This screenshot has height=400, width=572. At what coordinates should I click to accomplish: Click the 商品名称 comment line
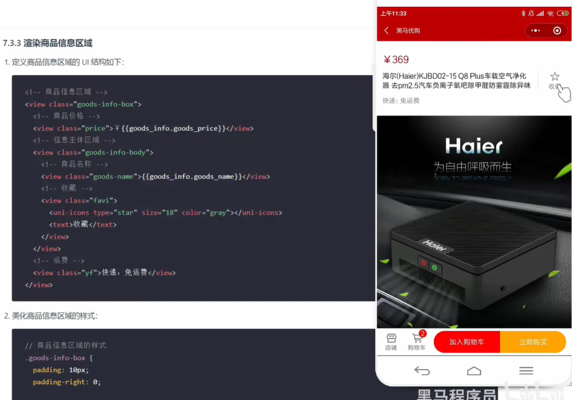pos(74,164)
